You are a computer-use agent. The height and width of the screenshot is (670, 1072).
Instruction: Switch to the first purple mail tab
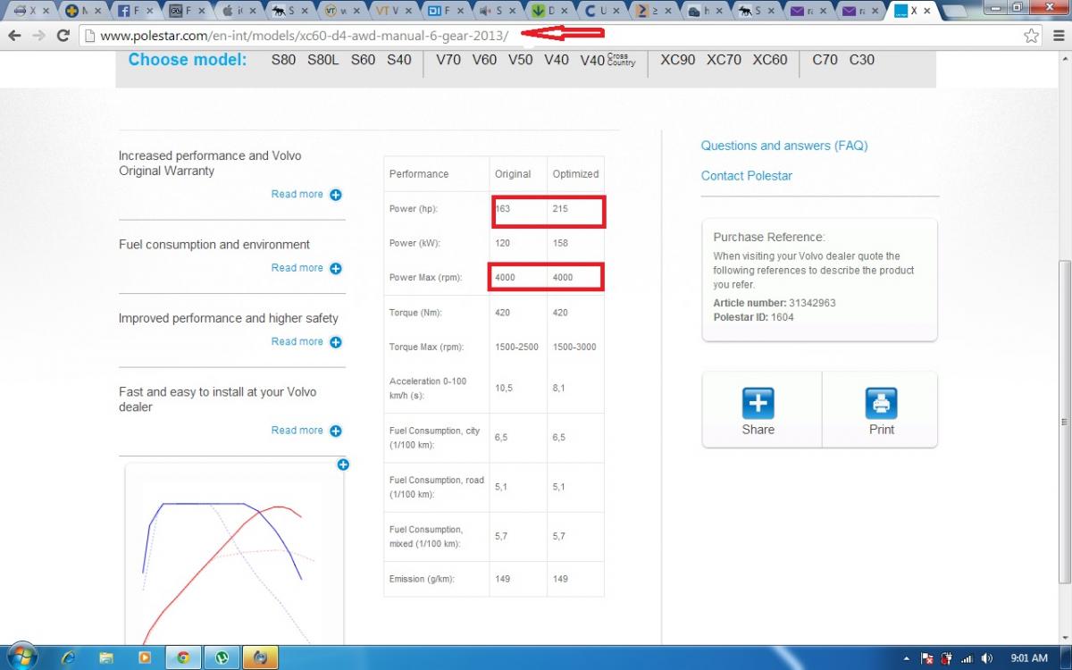tap(808, 11)
